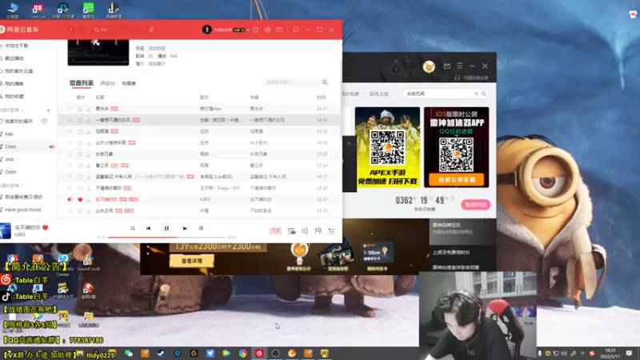Viewport: 640px width, 360px height.
Task: Open 即将上线 tab in Leishen accelerator
Action: 378,94
